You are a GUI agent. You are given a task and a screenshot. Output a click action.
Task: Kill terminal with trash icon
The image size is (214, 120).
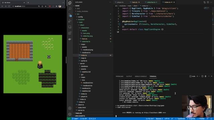click(206, 76)
